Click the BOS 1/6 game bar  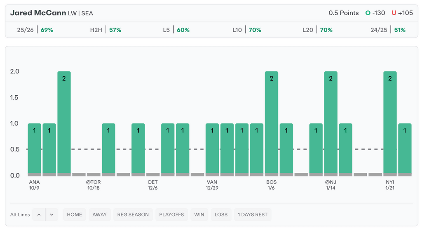coord(271,124)
